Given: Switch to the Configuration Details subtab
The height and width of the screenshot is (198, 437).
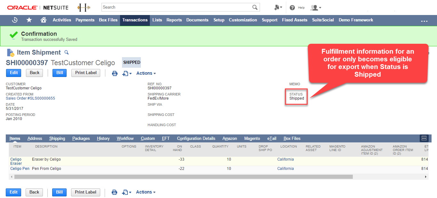Looking at the screenshot, I should pos(196,138).
